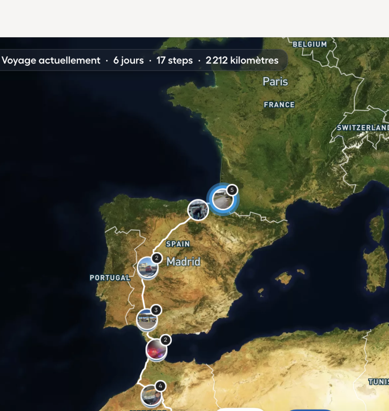Screen dimensions: 389x411
Task: Click the PORTUGAL country label
Action: tap(110, 278)
